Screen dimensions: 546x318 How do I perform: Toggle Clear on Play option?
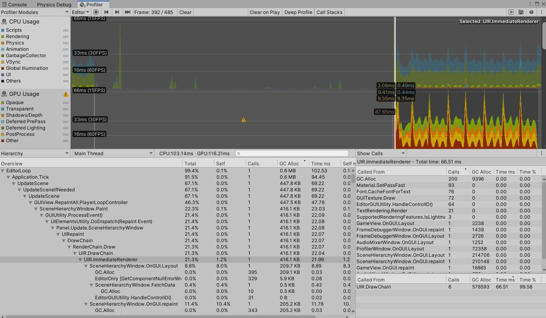pos(265,12)
